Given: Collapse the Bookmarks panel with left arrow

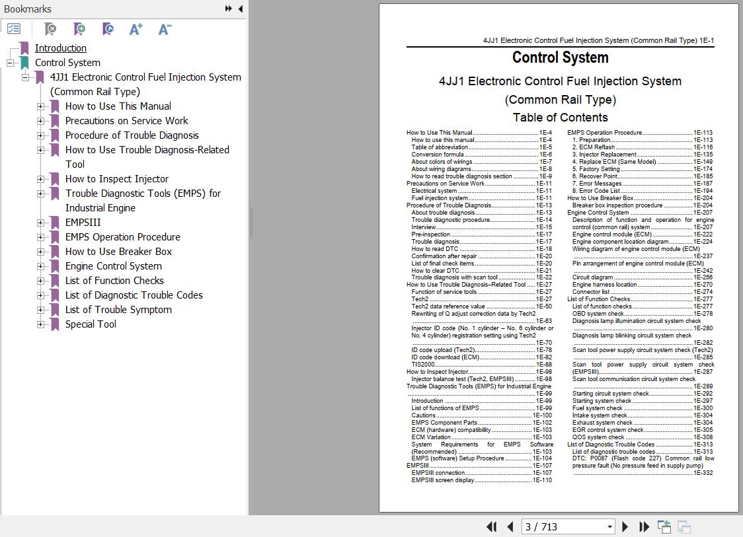Looking at the screenshot, I should 241,9.
